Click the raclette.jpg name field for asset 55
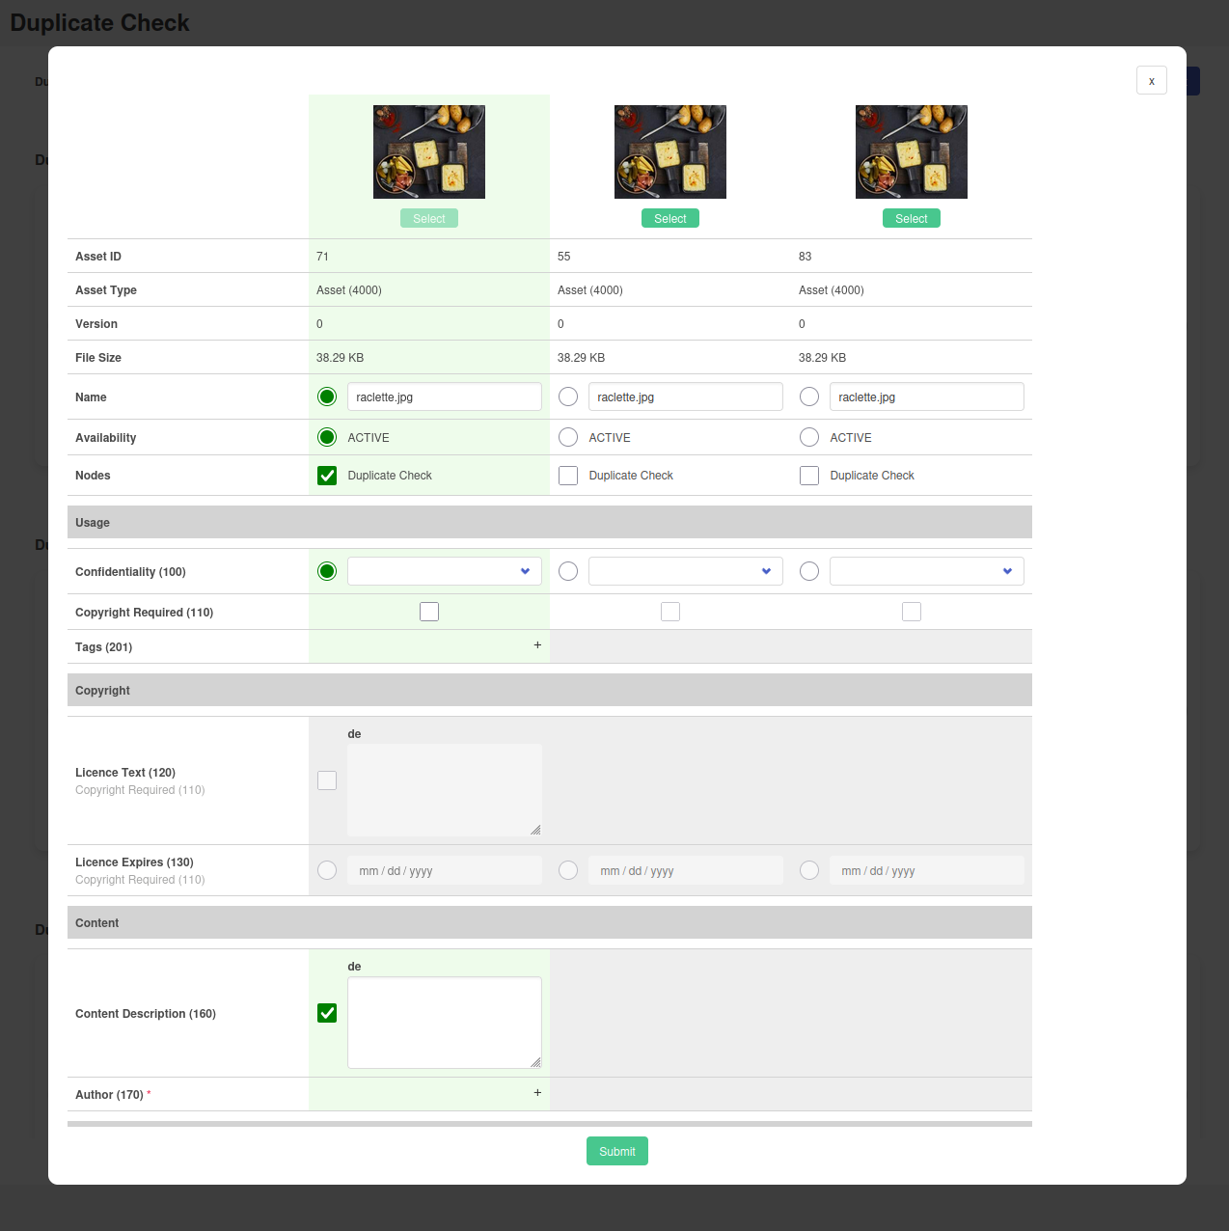 tap(685, 396)
